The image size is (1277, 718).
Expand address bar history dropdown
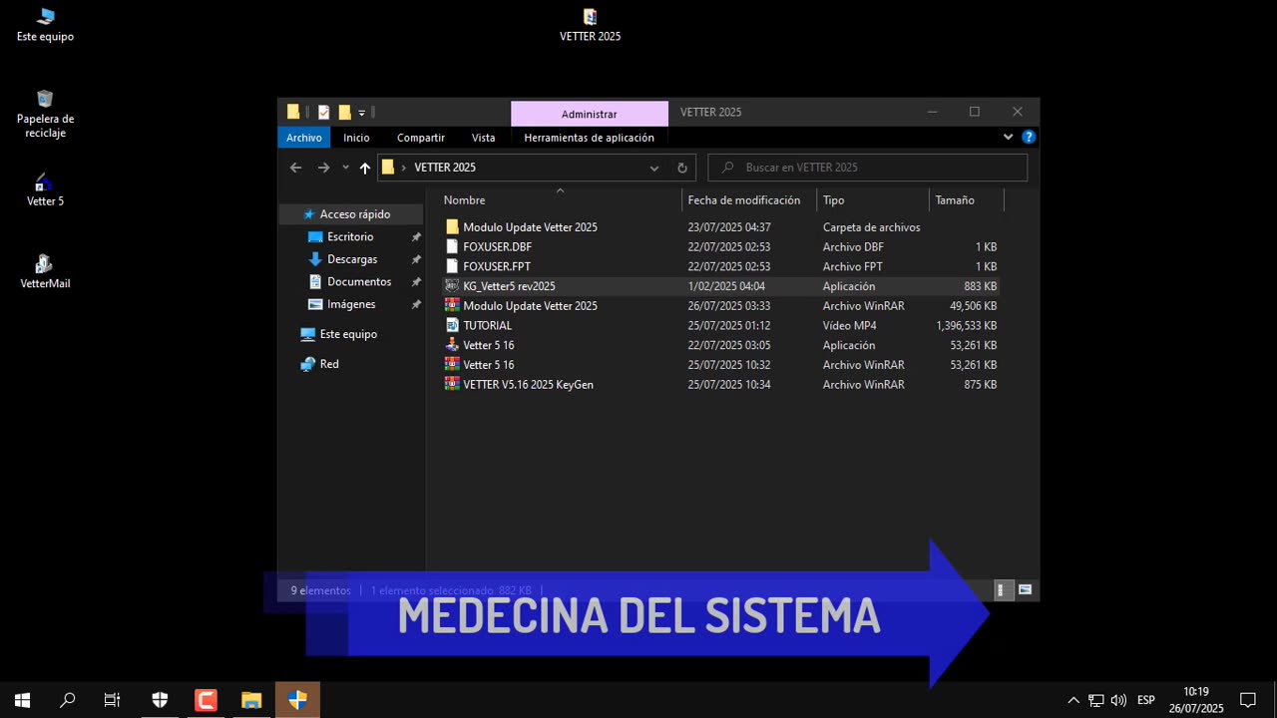654,168
